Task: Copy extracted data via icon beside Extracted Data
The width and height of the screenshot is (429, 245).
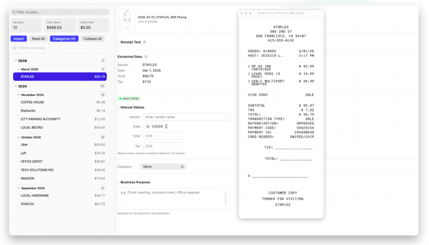Action: click(x=146, y=57)
